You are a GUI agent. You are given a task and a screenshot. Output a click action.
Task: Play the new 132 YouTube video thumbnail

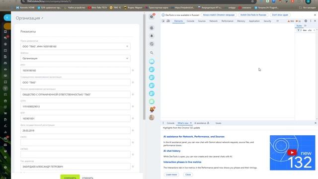293,153
